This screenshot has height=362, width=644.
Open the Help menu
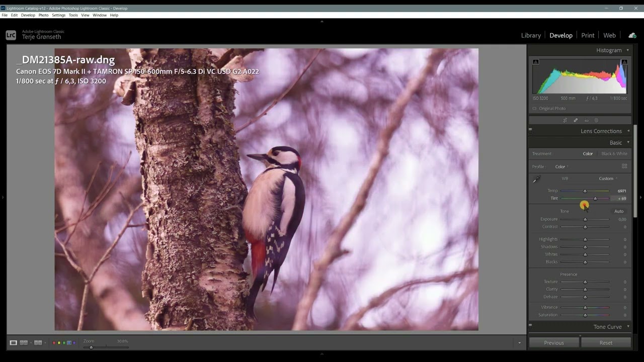tap(114, 15)
